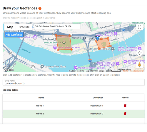Click the orange info icon beside Draw your Geofences

40,8
